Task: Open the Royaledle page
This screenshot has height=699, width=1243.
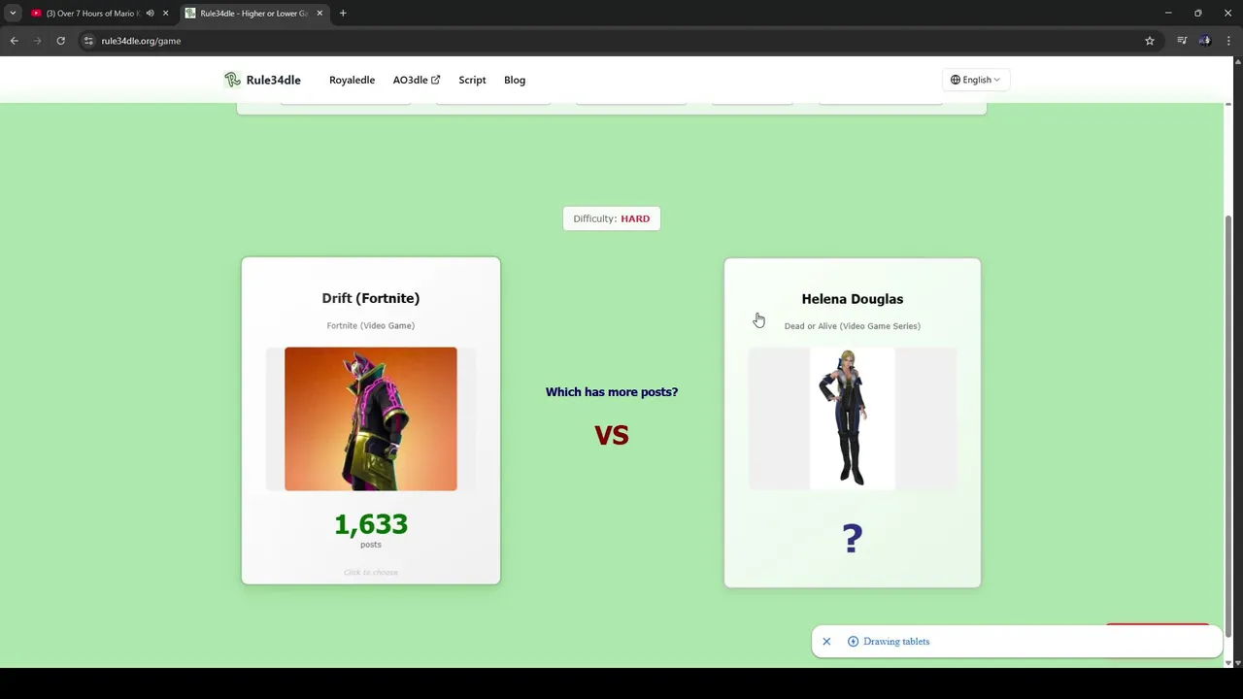Action: (x=352, y=80)
